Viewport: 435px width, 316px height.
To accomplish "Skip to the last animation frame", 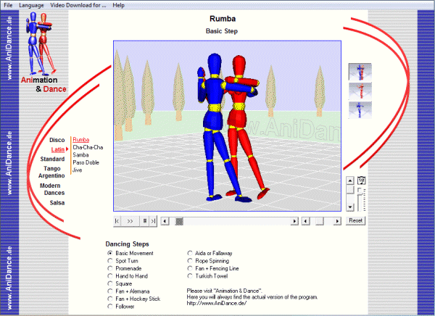I will click(x=153, y=220).
